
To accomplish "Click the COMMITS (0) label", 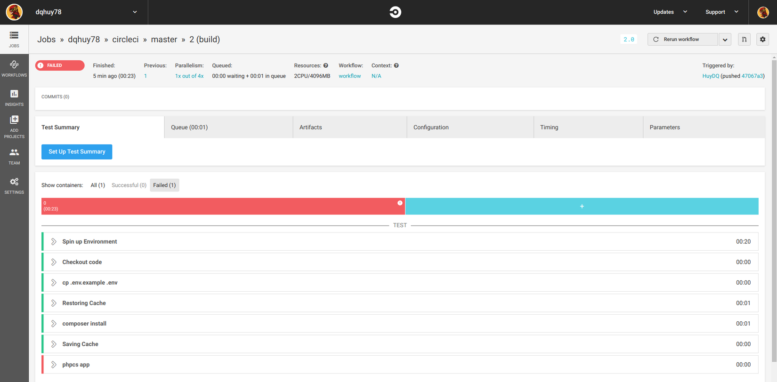I will pyautogui.click(x=55, y=97).
